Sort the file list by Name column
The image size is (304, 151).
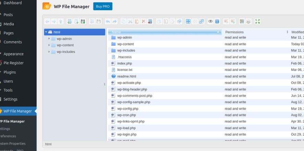coord(165,32)
